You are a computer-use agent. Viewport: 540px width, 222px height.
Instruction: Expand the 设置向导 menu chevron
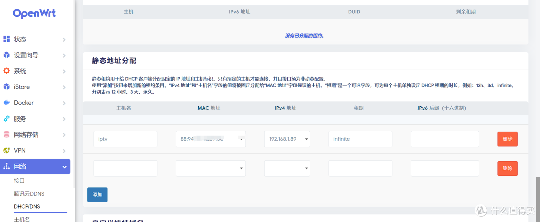point(64,56)
